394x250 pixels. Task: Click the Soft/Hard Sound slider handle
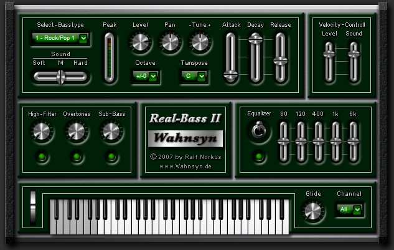click(60, 77)
